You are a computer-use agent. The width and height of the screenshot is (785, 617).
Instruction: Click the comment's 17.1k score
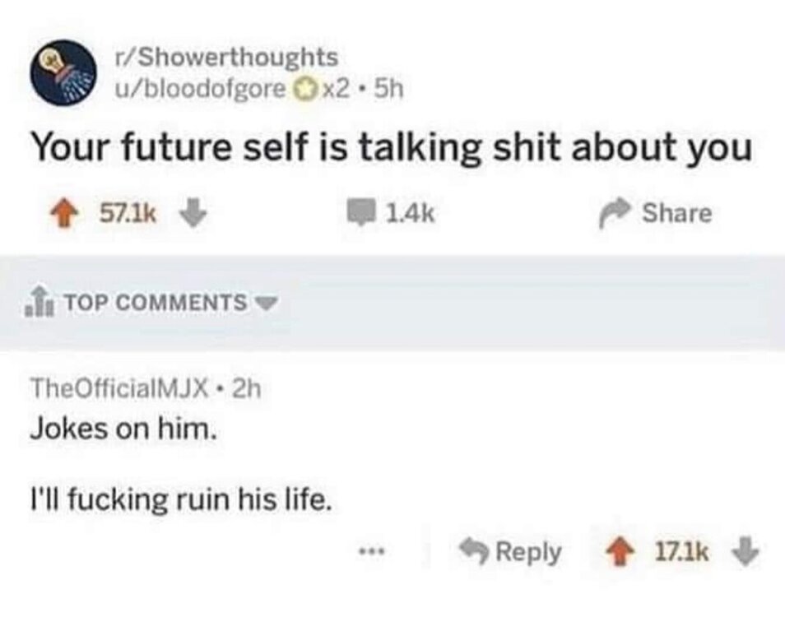(x=680, y=552)
